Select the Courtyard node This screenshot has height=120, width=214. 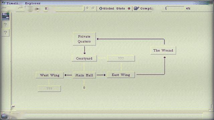tap(84, 58)
